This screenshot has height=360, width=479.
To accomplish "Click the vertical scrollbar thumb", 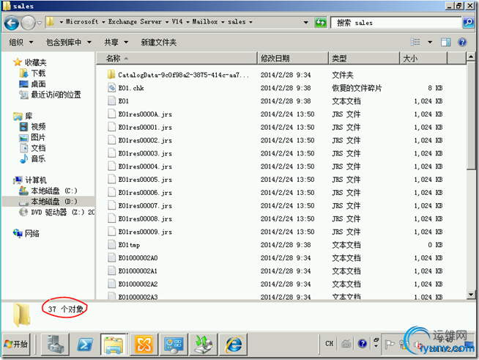I will tap(471, 115).
